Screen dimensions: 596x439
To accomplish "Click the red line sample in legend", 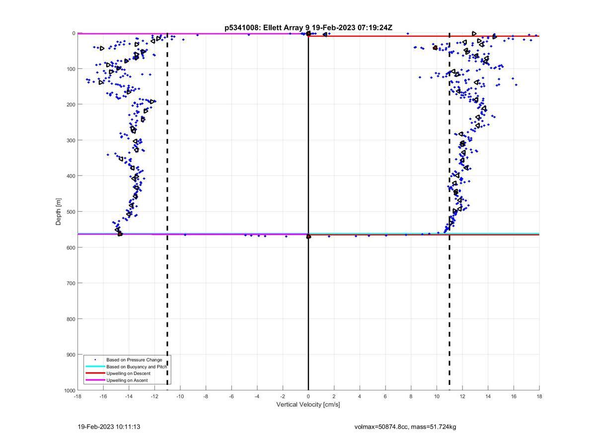I will coord(95,374).
